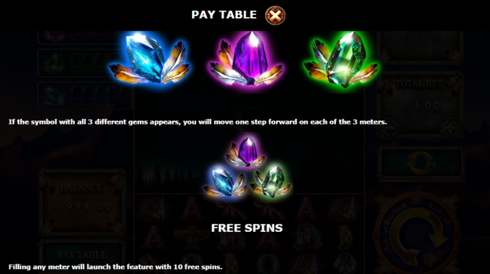This screenshot has height=274, width=490.
Task: Click the dimmed autoplay arrows button
Action: [421, 163]
